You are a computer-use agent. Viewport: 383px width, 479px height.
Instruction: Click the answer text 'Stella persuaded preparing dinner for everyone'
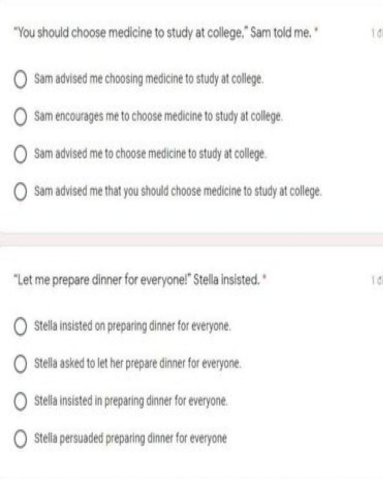pyautogui.click(x=131, y=439)
